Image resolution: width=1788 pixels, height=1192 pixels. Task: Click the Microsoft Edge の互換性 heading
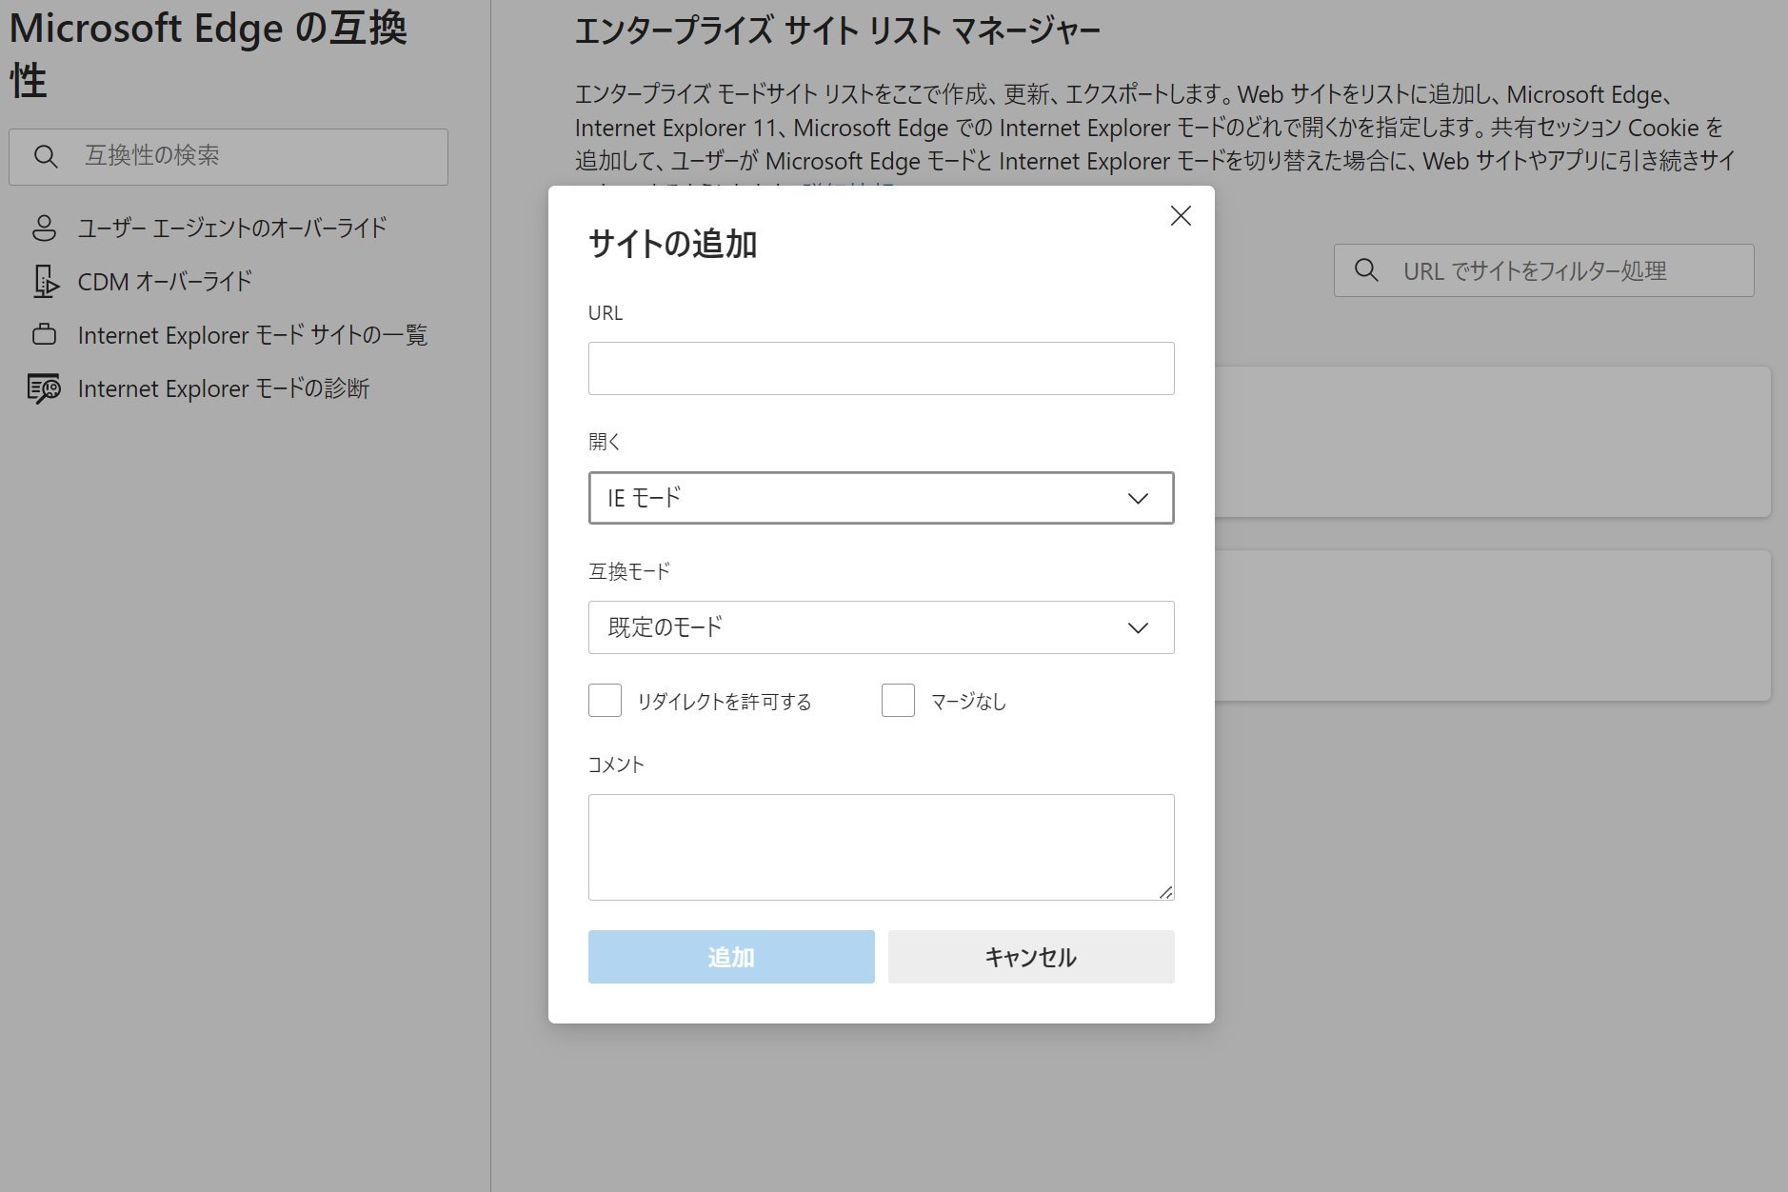[209, 54]
